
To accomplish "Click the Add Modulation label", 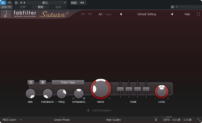I will click(102, 110).
